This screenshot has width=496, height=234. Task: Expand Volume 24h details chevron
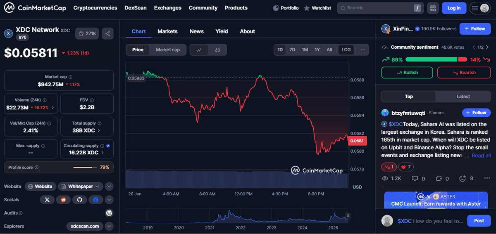(x=52, y=108)
